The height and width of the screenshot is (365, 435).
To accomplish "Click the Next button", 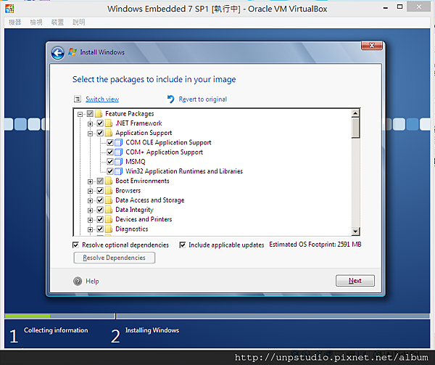I will pos(355,281).
